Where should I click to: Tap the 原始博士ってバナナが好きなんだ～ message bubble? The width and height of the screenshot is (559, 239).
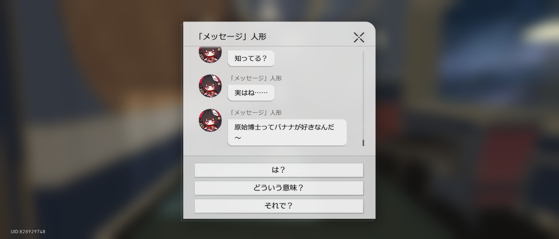point(287,132)
